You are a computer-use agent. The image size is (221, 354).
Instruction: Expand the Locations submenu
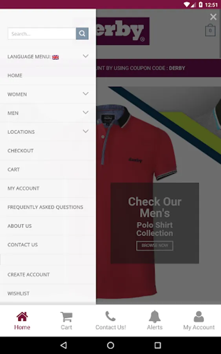coord(86,131)
